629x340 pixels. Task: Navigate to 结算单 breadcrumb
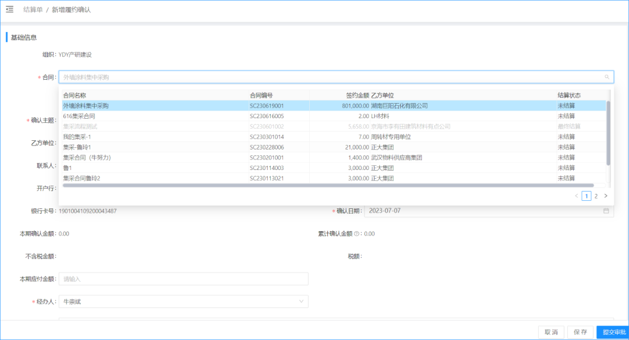[x=33, y=10]
